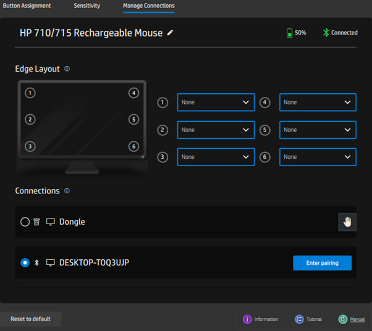Open the edge 3 None dropdown
The image size is (372, 331).
coord(216,157)
